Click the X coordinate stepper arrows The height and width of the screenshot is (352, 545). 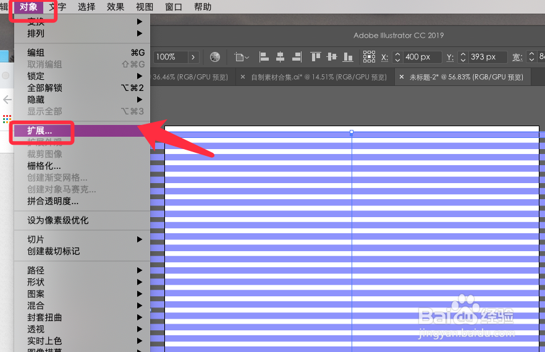[x=398, y=57]
